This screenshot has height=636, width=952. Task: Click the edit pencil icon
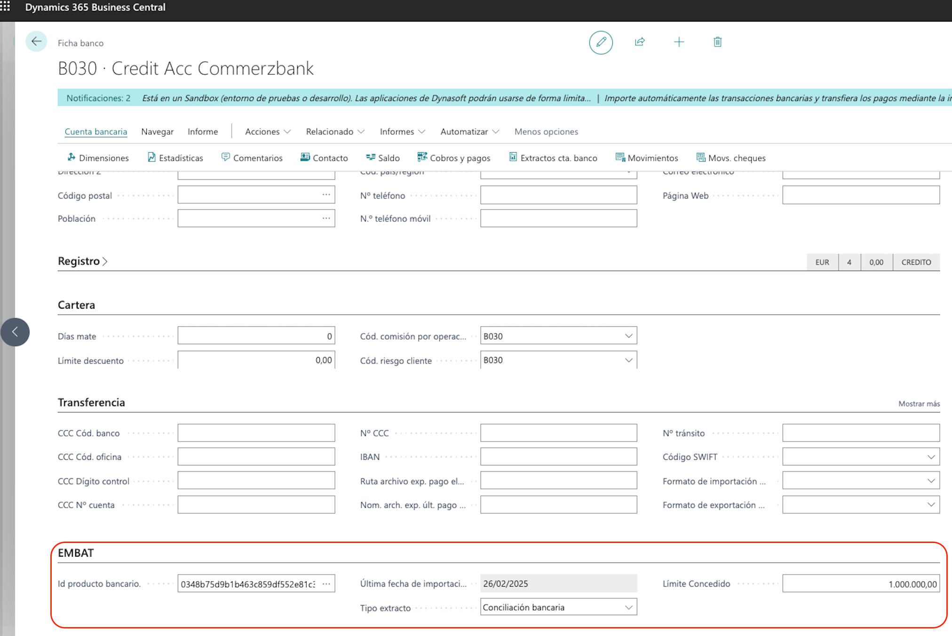pos(601,42)
